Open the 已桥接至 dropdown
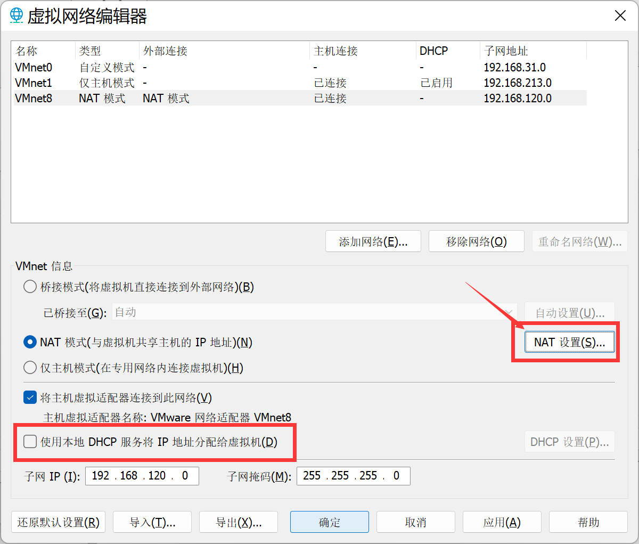This screenshot has width=639, height=544. pos(314,313)
